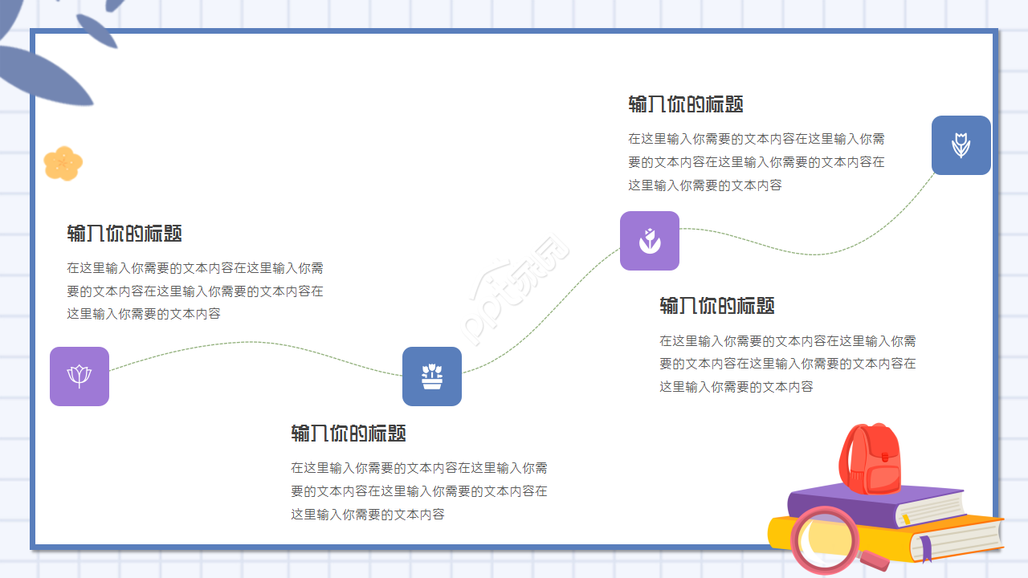Click the blue tulip icon at top right

(x=961, y=145)
